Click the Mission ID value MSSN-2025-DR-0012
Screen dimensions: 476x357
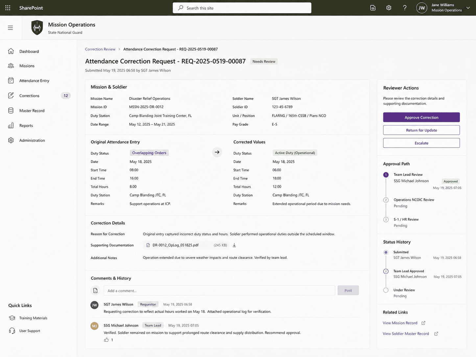(146, 107)
